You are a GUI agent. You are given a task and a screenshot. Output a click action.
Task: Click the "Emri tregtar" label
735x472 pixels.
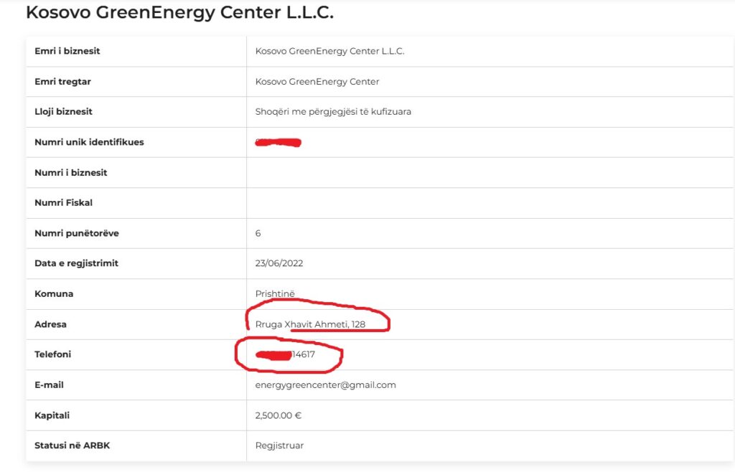[62, 82]
